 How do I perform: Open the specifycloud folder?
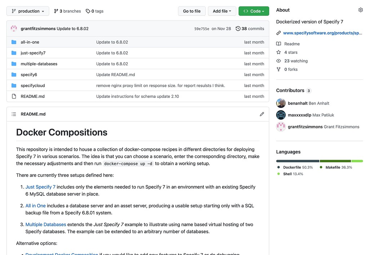33,86
